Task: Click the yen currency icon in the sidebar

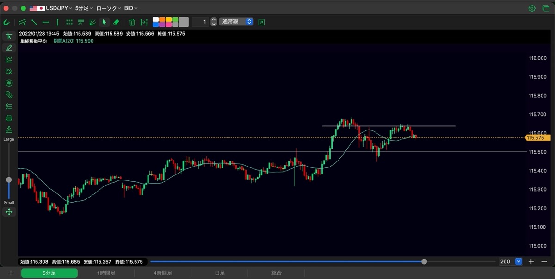Action: pyautogui.click(x=9, y=83)
